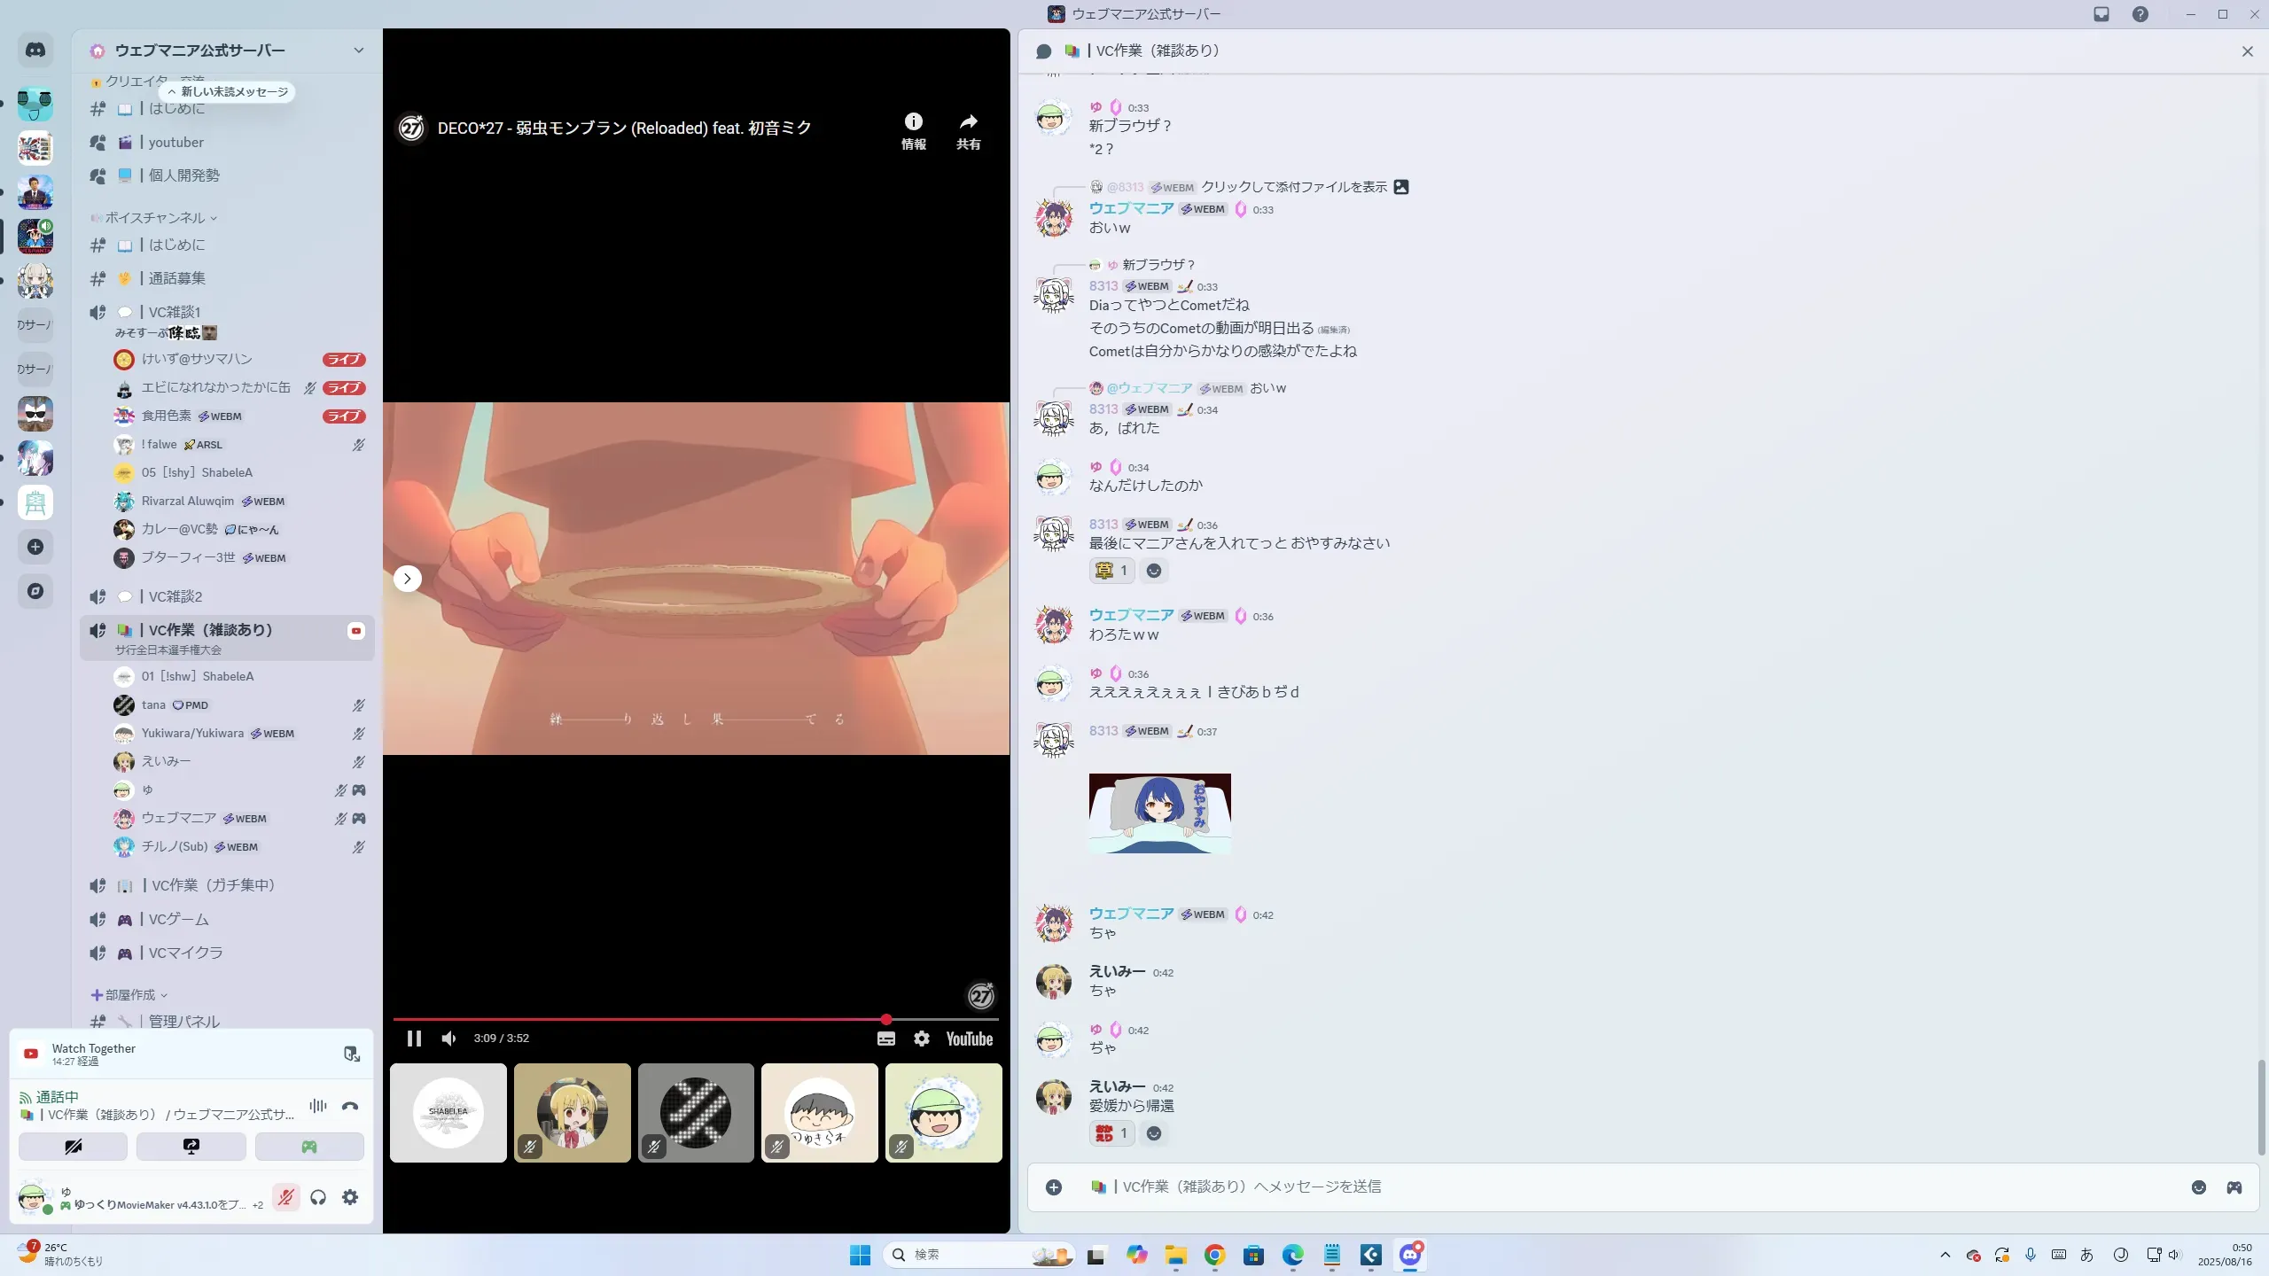Image resolution: width=2269 pixels, height=1276 pixels.
Task: Unmute the microphone in user panel
Action: point(285,1197)
